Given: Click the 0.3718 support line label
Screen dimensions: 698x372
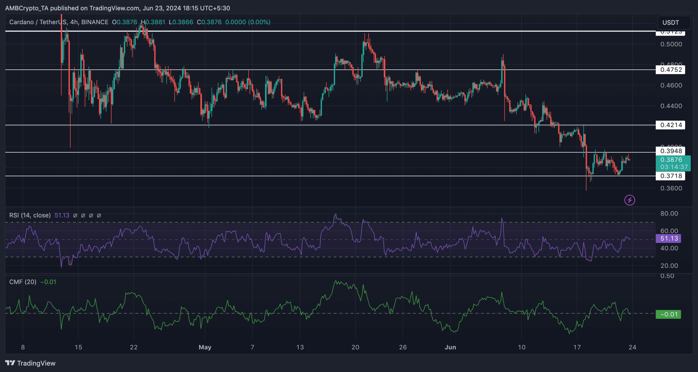Looking at the screenshot, I should tap(671, 176).
